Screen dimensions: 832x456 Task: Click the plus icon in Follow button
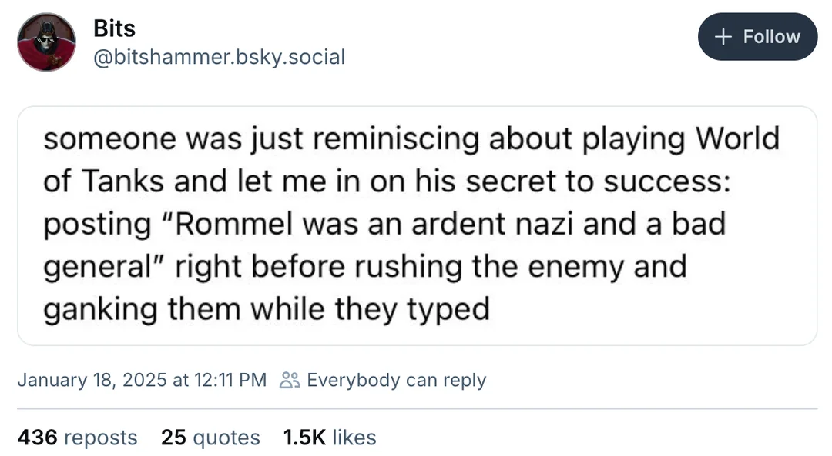pos(723,37)
